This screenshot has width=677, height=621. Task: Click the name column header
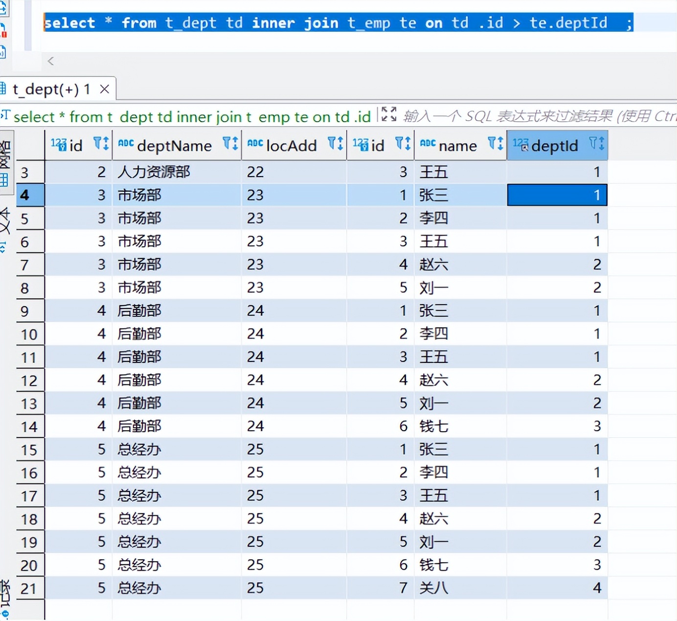click(x=460, y=145)
